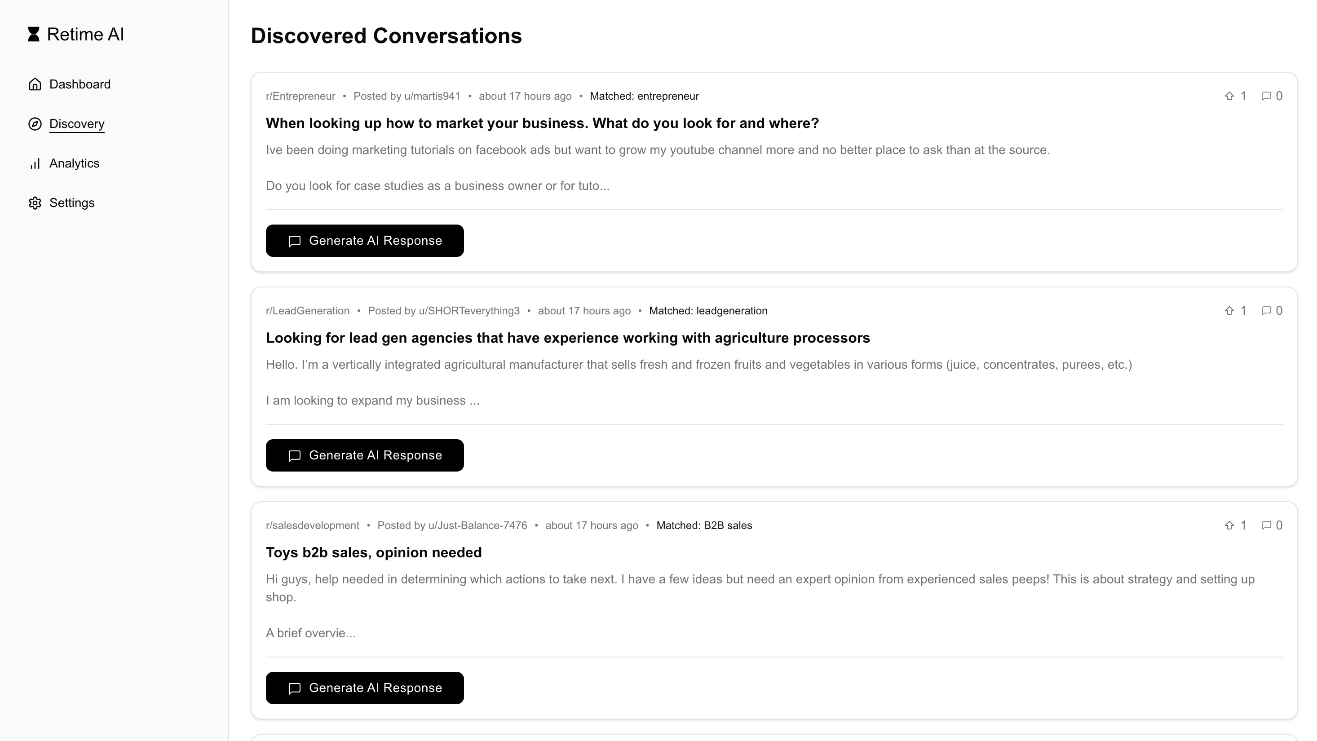This screenshot has width=1317, height=741.
Task: Go to the Analytics section
Action: coord(74,163)
